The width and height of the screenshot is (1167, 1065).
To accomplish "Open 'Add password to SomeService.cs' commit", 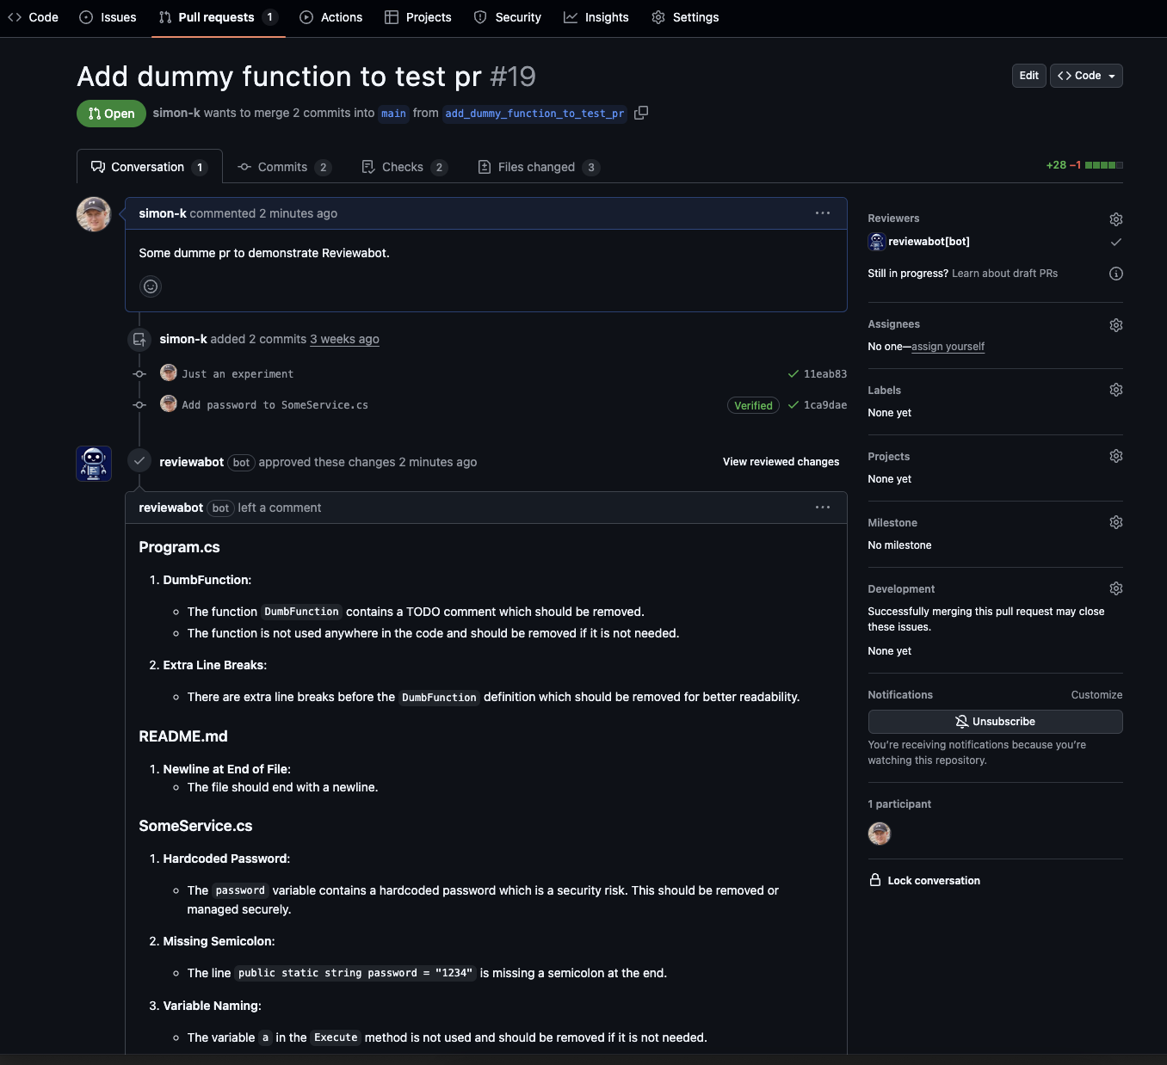I will (x=275, y=405).
